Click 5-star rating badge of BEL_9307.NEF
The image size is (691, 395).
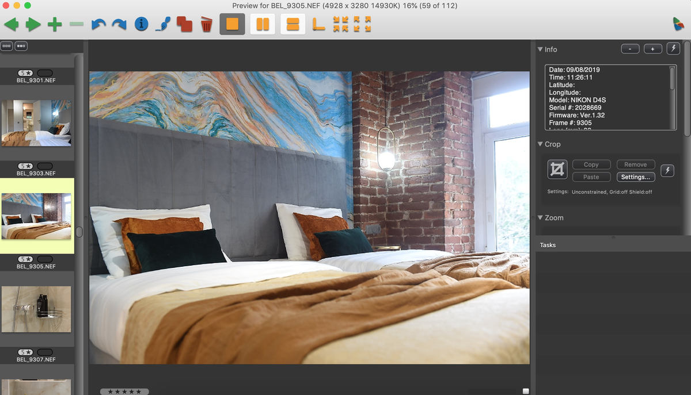pos(26,352)
